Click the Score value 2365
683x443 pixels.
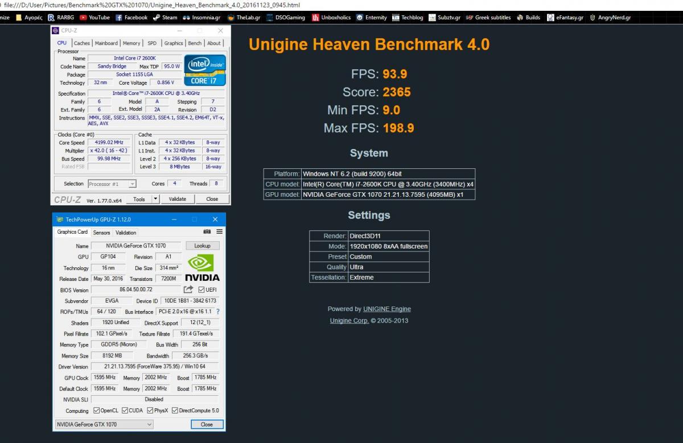click(x=397, y=92)
